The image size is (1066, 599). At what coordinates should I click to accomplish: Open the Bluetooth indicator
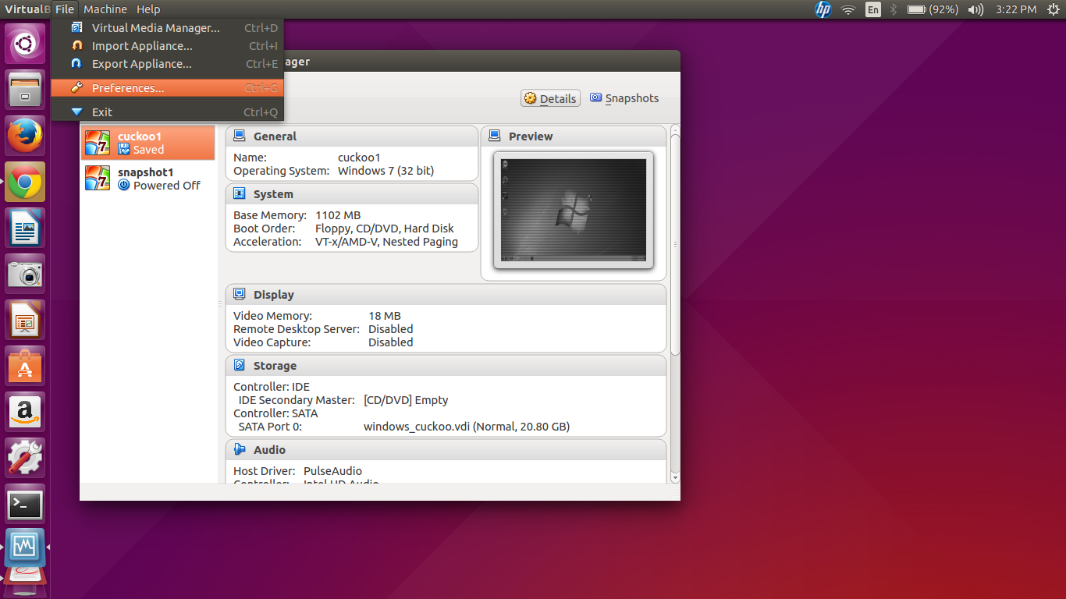point(894,9)
